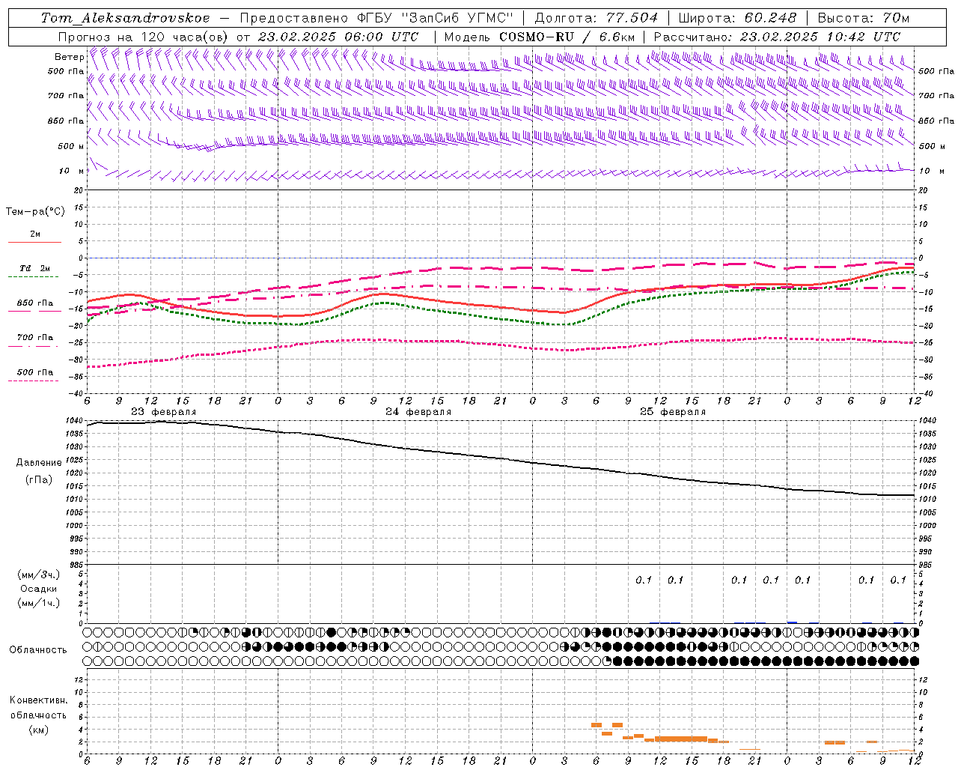Click the (мм/1ч.) precipitation unit label
Screen dimensions: 958x767
pyautogui.click(x=39, y=603)
